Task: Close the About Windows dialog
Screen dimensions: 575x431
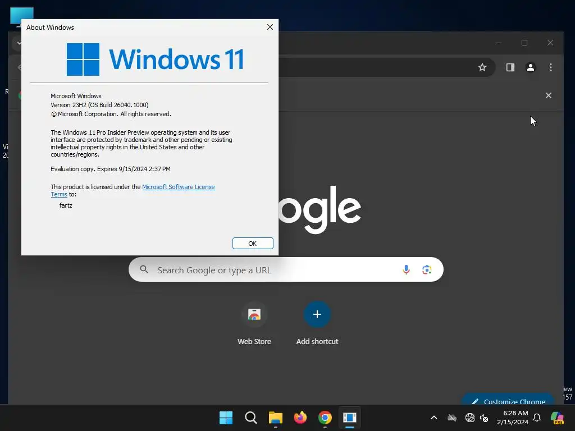Action: (x=270, y=27)
